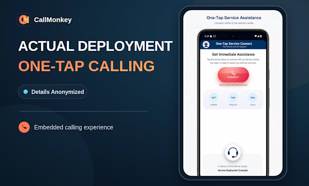309x186 pixels.
Task: Click the Embedded calling experience text
Action: point(74,127)
